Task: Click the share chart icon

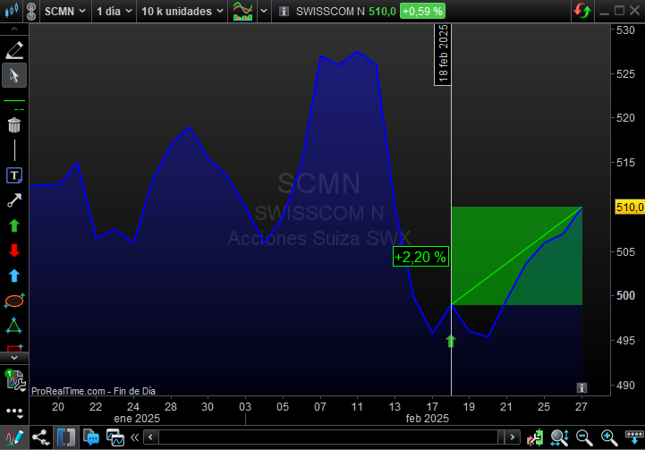Action: click(40, 437)
